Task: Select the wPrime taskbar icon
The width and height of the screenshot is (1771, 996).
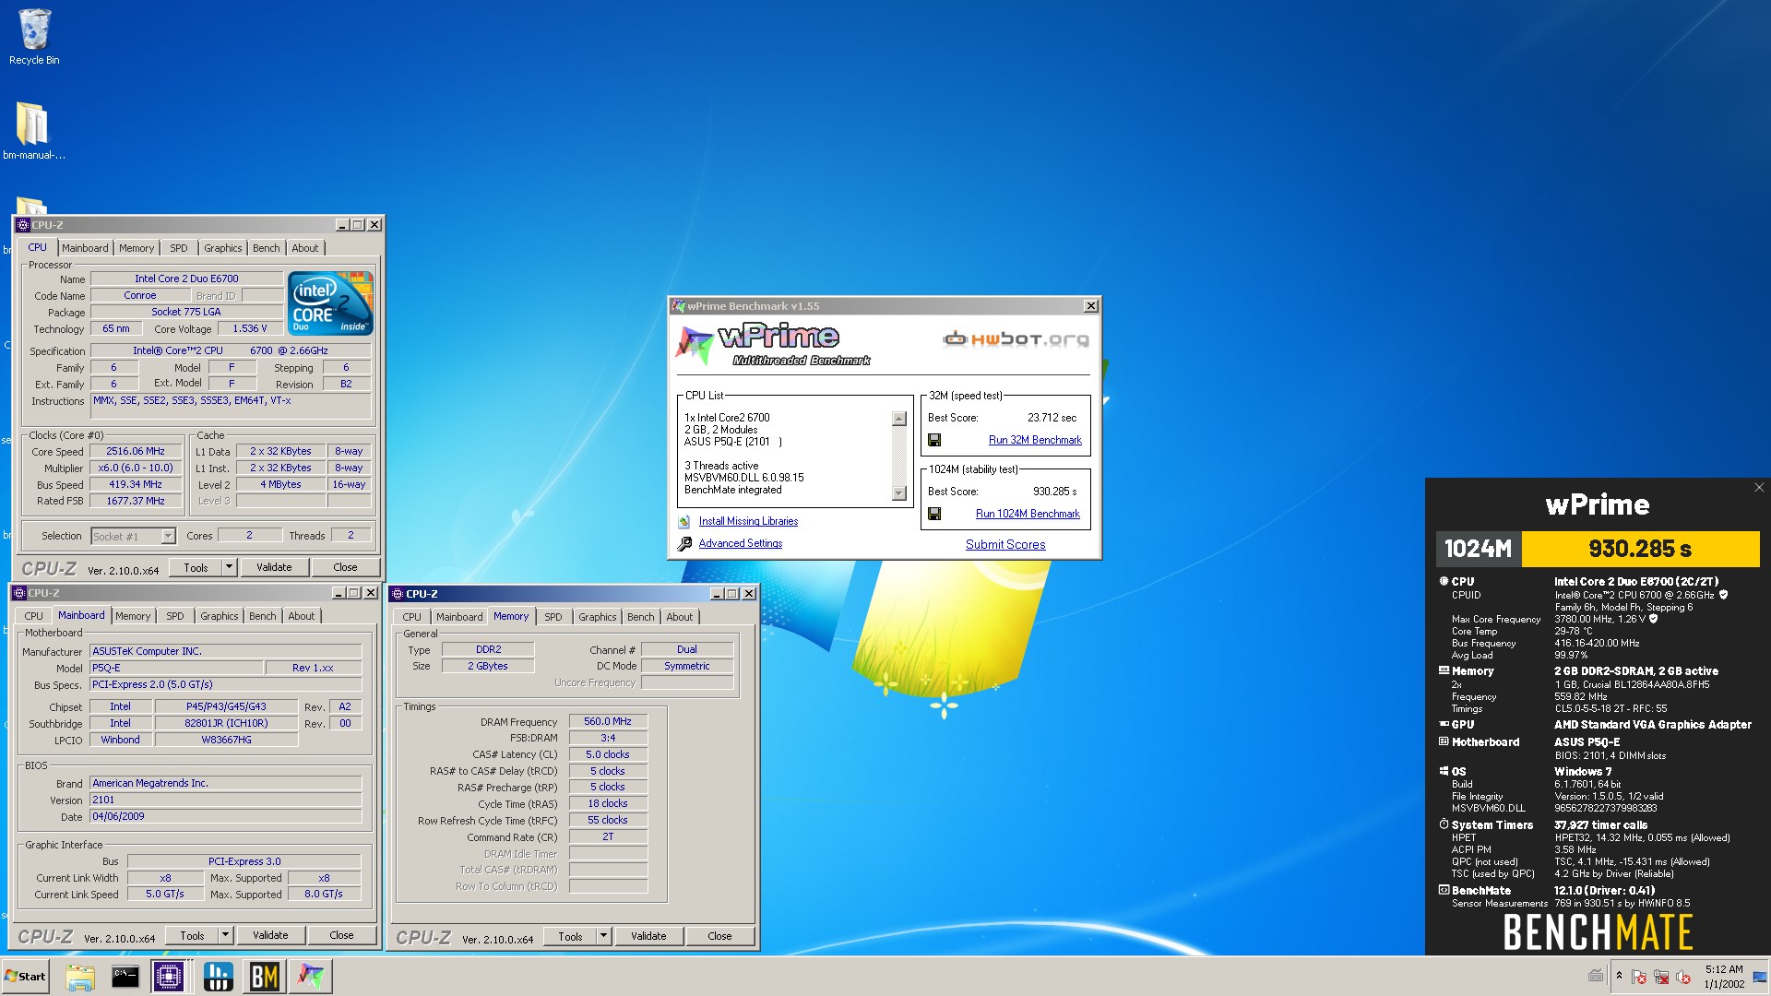Action: (x=311, y=977)
